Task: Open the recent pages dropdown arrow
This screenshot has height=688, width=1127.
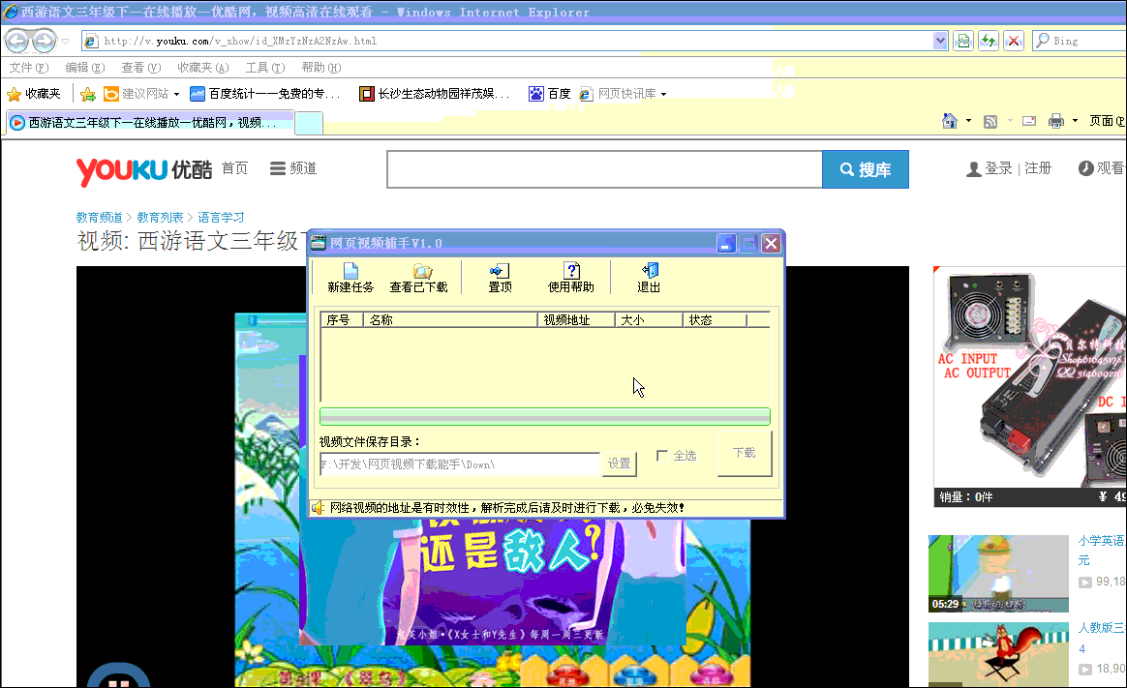Action: point(66,41)
